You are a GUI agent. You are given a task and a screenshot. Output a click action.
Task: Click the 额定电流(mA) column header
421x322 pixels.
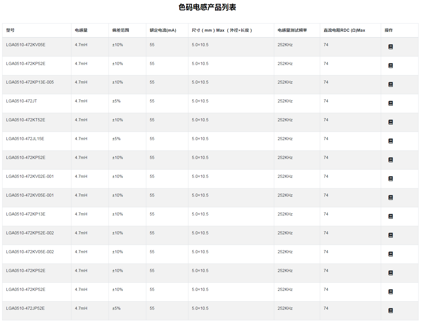(163, 30)
